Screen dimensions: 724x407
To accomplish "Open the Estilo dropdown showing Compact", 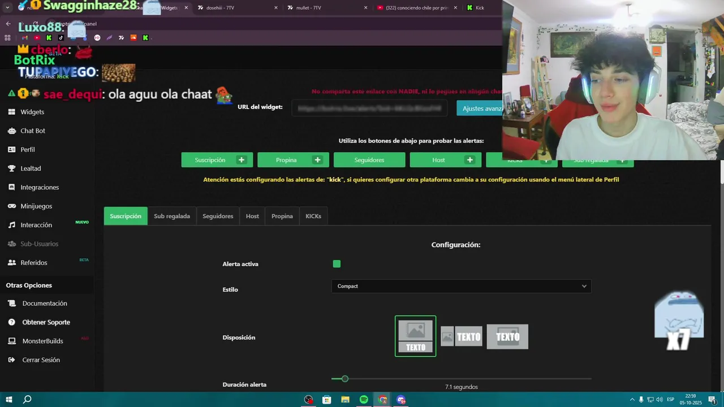I will click(461, 286).
